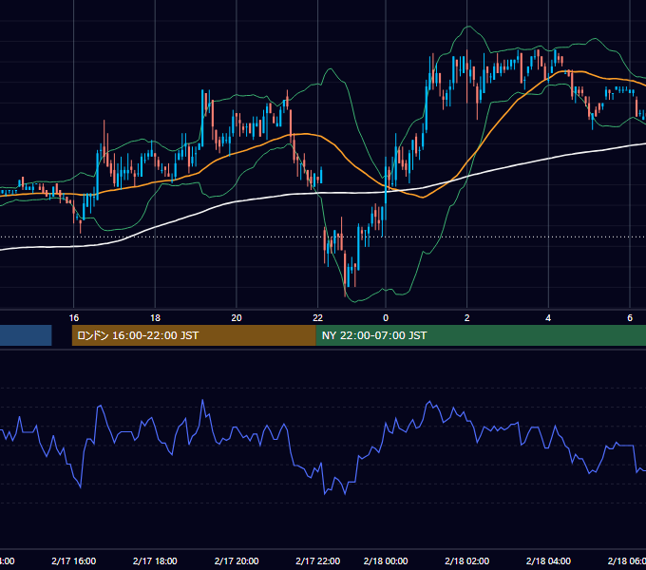Click the 2/18 00:00 date label
Image resolution: width=646 pixels, height=570 pixels.
click(386, 560)
